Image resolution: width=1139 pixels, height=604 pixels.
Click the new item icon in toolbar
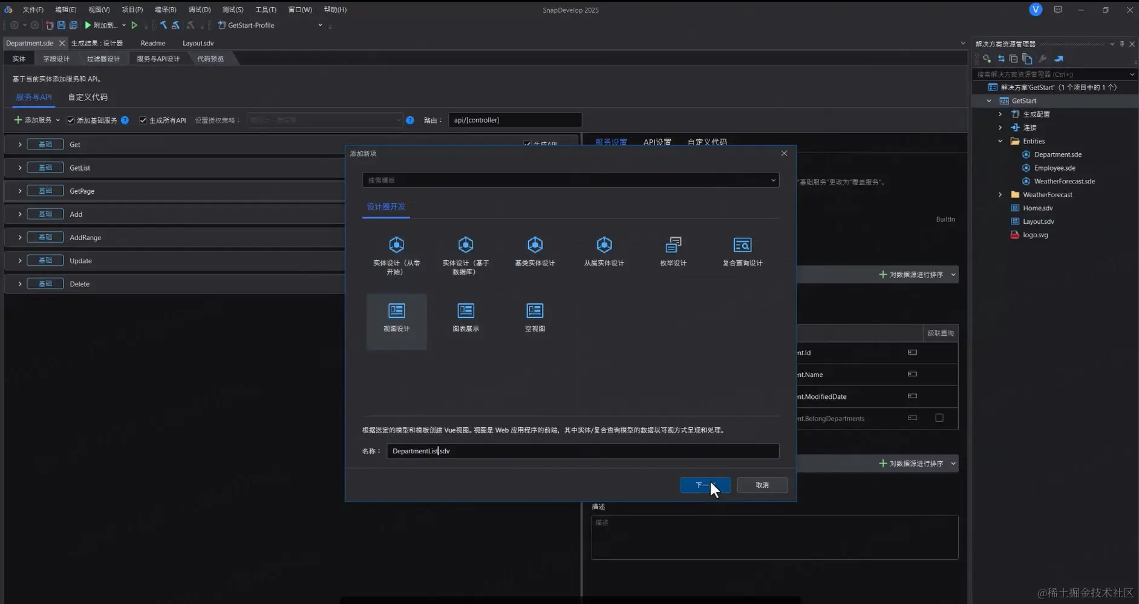(x=50, y=25)
